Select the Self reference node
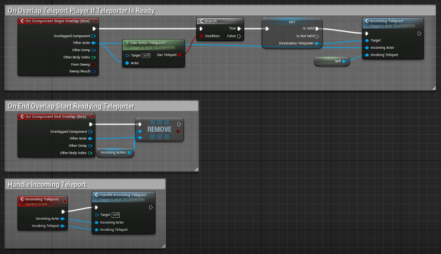This screenshot has width=441, height=254. tap(332, 61)
